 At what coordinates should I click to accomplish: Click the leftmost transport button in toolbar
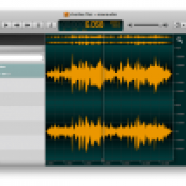7,25
